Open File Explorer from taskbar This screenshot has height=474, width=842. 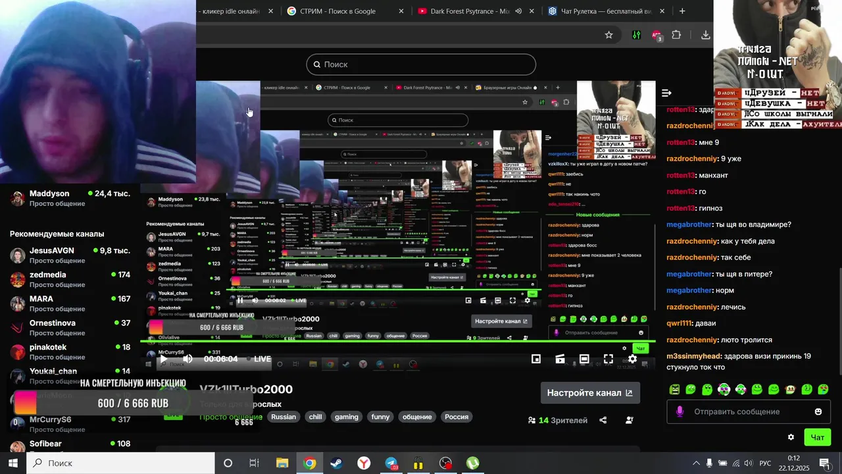(x=282, y=463)
